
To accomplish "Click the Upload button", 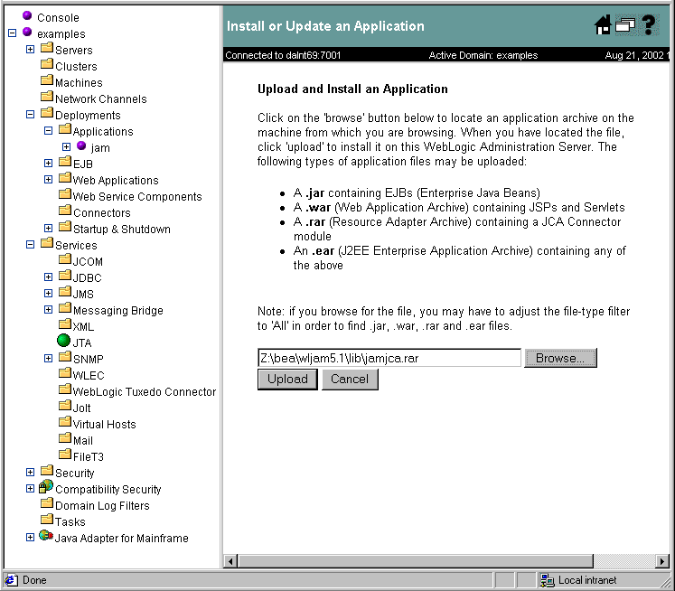I will [287, 379].
